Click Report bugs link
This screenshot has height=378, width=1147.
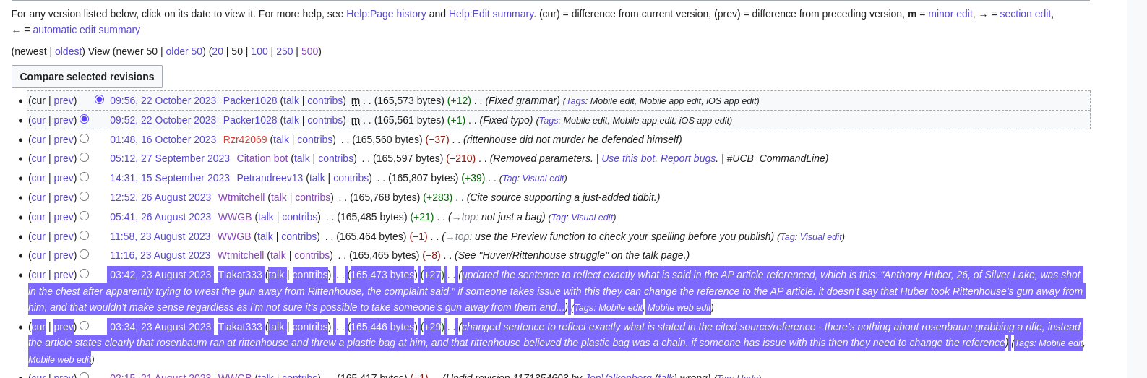pos(688,158)
